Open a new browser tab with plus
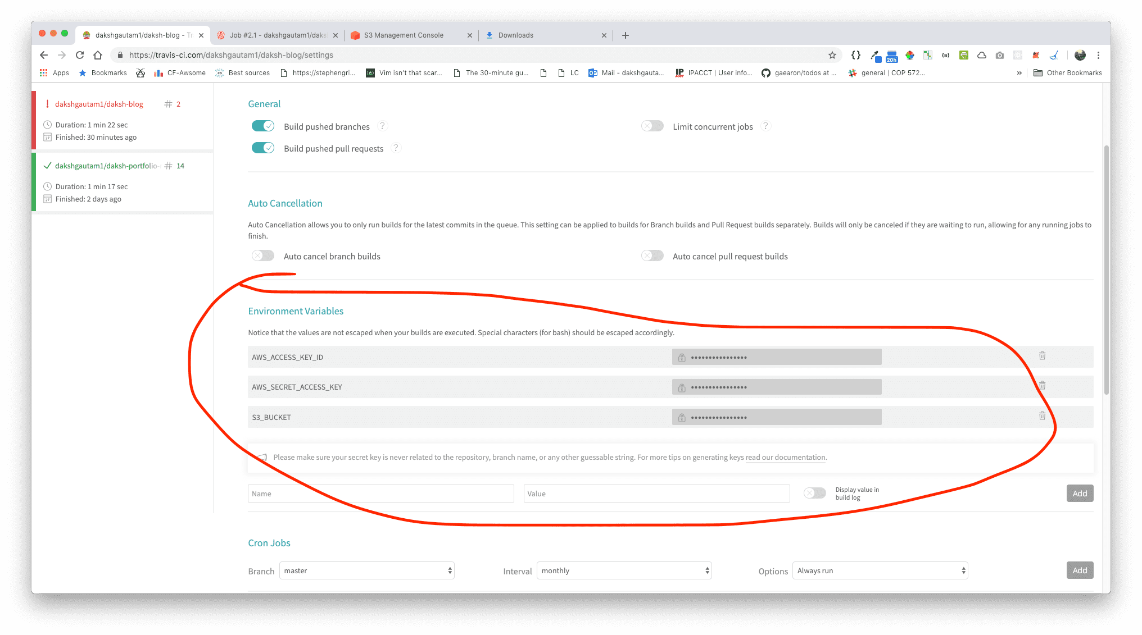The height and width of the screenshot is (635, 1142). 626,35
